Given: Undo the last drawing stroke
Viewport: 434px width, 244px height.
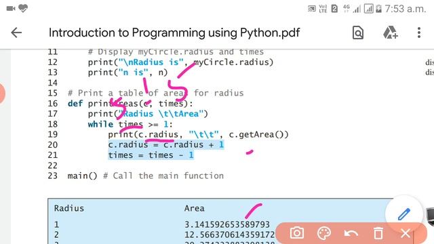Looking at the screenshot, I should (x=351, y=234).
